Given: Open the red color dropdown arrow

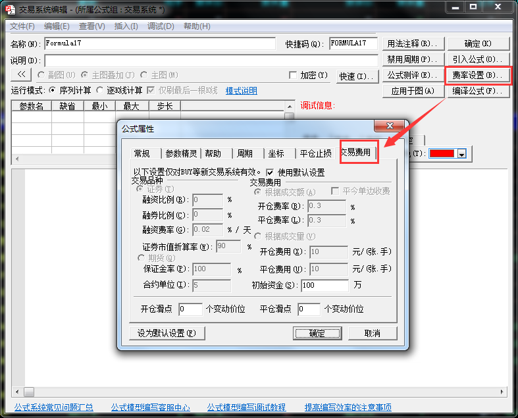Looking at the screenshot, I should [462, 153].
